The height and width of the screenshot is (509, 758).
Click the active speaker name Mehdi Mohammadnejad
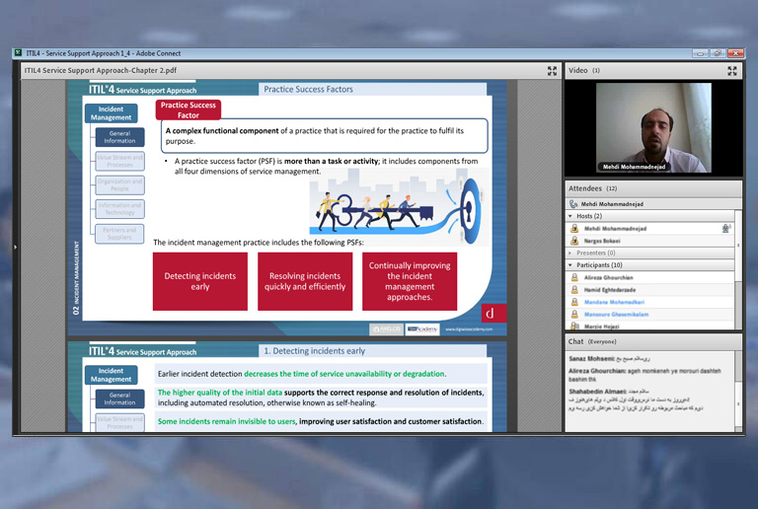612,204
